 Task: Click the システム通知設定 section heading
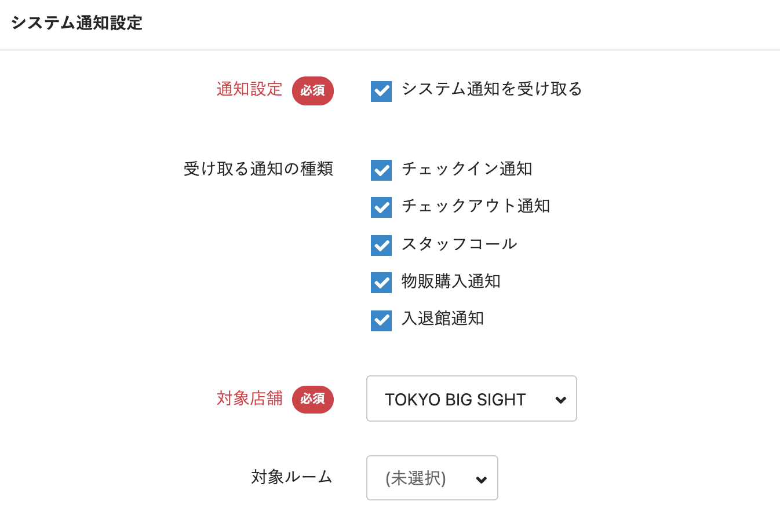(76, 23)
